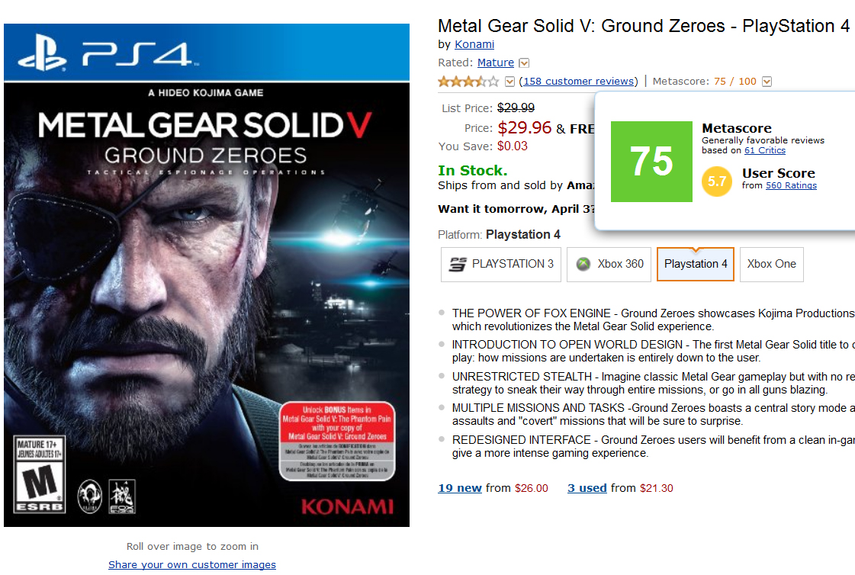Open the 158 customer reviews link
This screenshot has width=855, height=575.
coord(577,82)
